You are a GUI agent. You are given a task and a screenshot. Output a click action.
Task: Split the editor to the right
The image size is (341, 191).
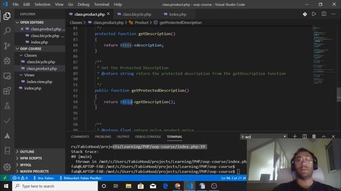pos(324,14)
